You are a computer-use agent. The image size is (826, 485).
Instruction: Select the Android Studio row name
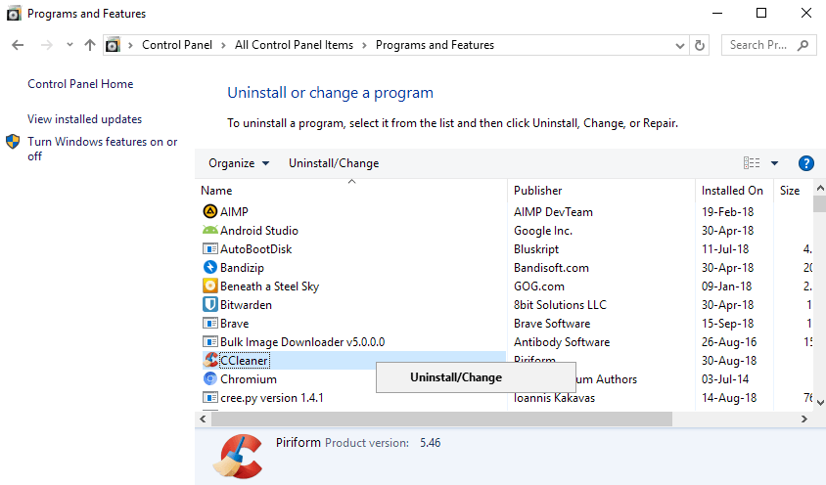point(259,230)
